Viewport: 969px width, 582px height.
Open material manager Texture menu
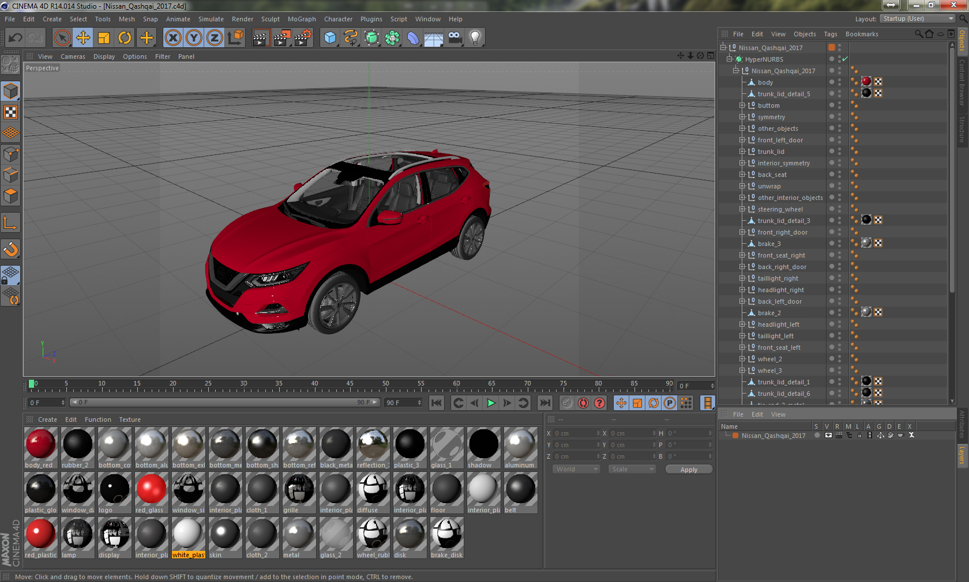(x=130, y=420)
